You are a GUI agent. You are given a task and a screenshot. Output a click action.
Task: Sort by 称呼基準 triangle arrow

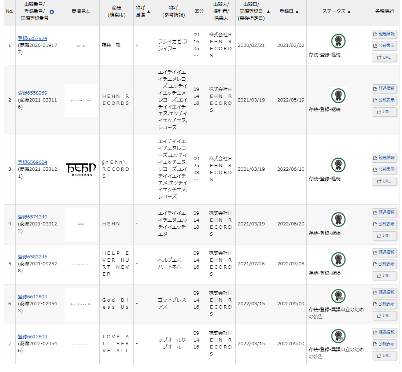point(149,11)
